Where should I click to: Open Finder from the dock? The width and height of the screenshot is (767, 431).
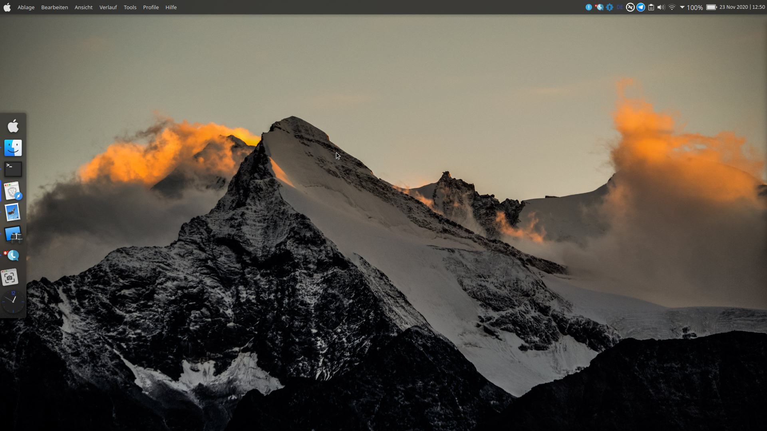(13, 148)
